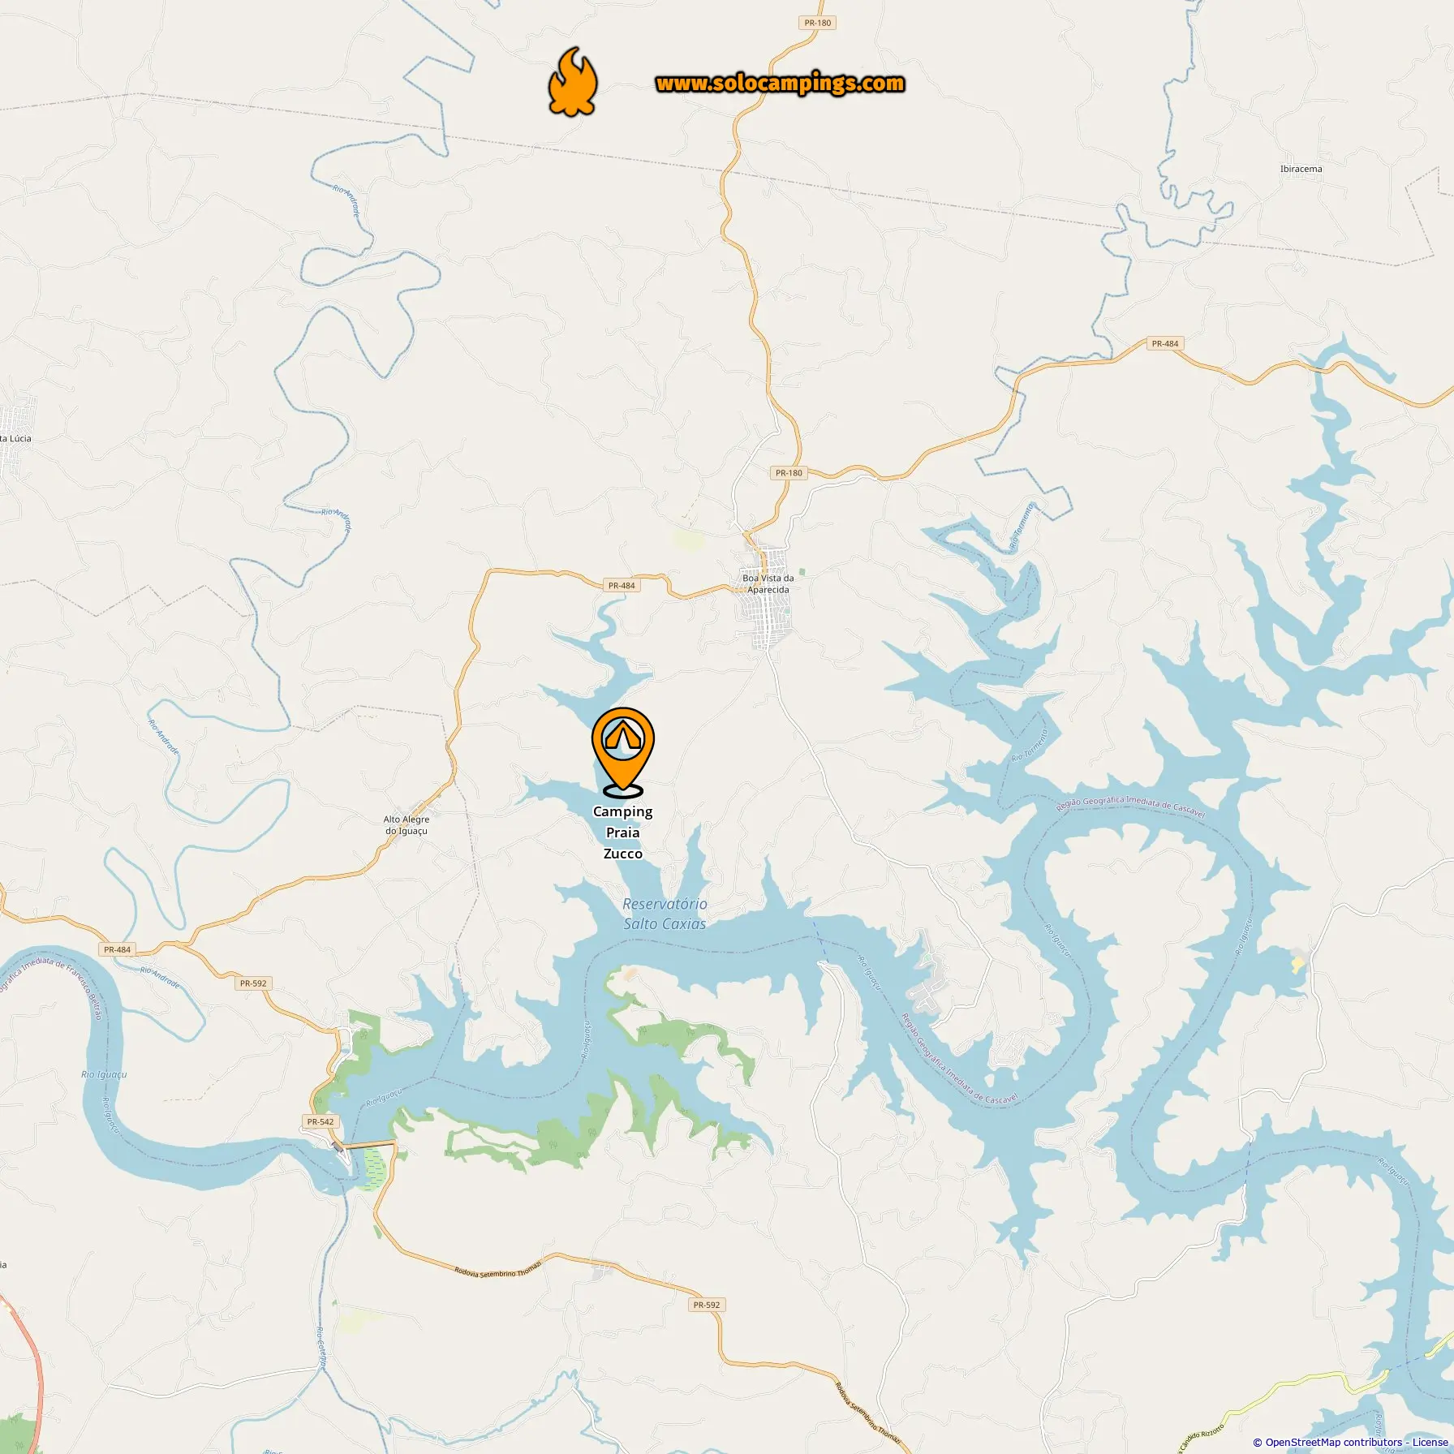Open the License link
The image size is (1454, 1454).
pyautogui.click(x=1430, y=1442)
